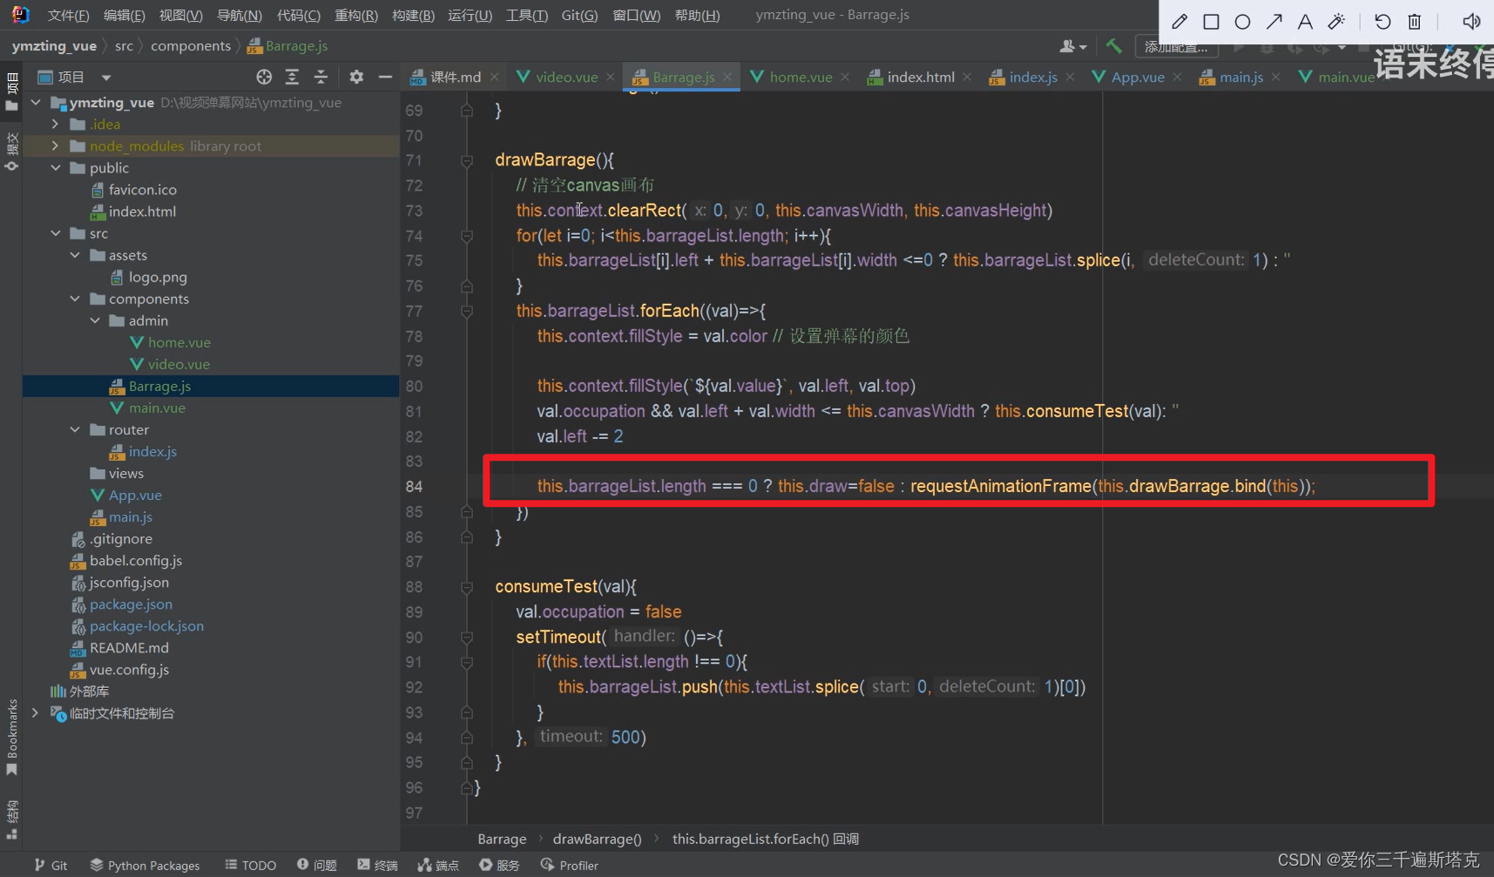
Task: Open the 终端 terminal tool window
Action: click(377, 865)
